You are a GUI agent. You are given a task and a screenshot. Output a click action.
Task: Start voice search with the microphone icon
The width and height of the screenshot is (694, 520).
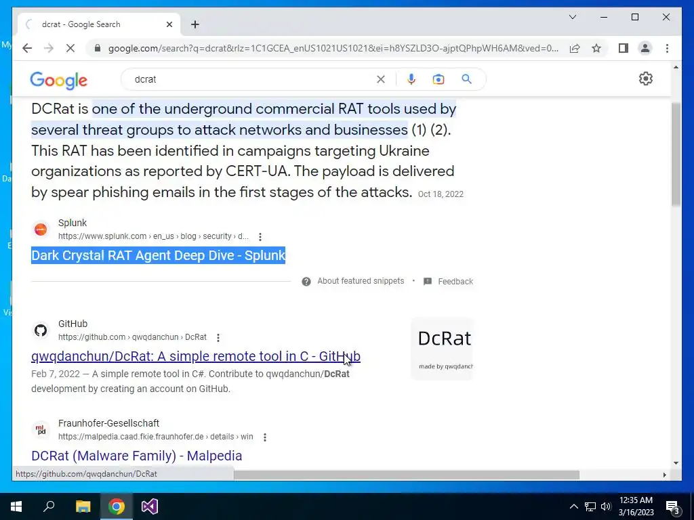(x=411, y=79)
